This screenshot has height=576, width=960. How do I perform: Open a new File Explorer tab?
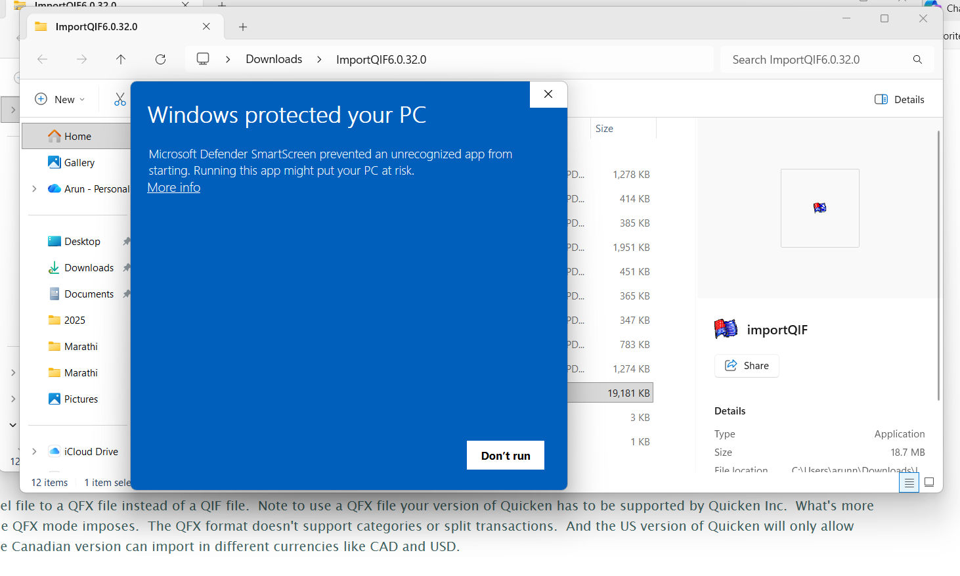click(243, 27)
